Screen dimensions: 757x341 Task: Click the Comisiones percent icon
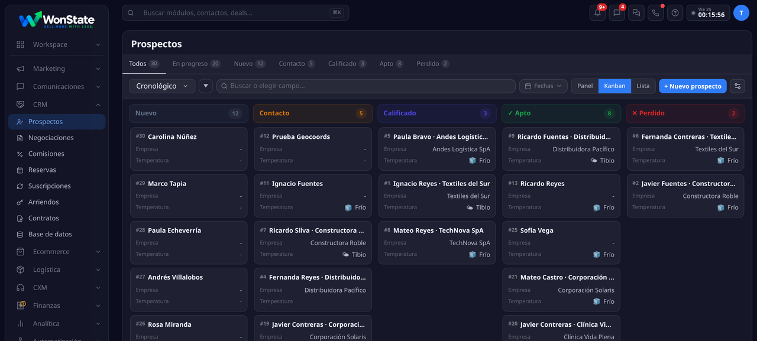[x=21, y=154]
